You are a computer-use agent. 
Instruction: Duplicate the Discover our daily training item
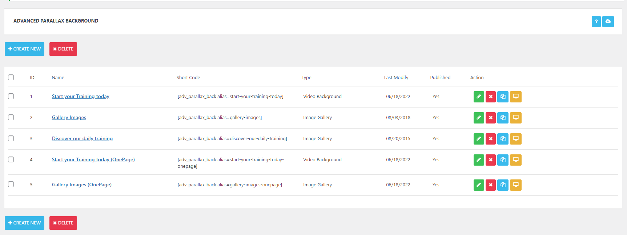(x=503, y=139)
